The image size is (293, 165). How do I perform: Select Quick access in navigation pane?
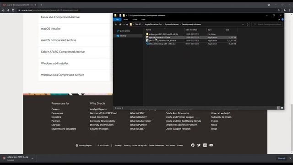click(x=125, y=31)
